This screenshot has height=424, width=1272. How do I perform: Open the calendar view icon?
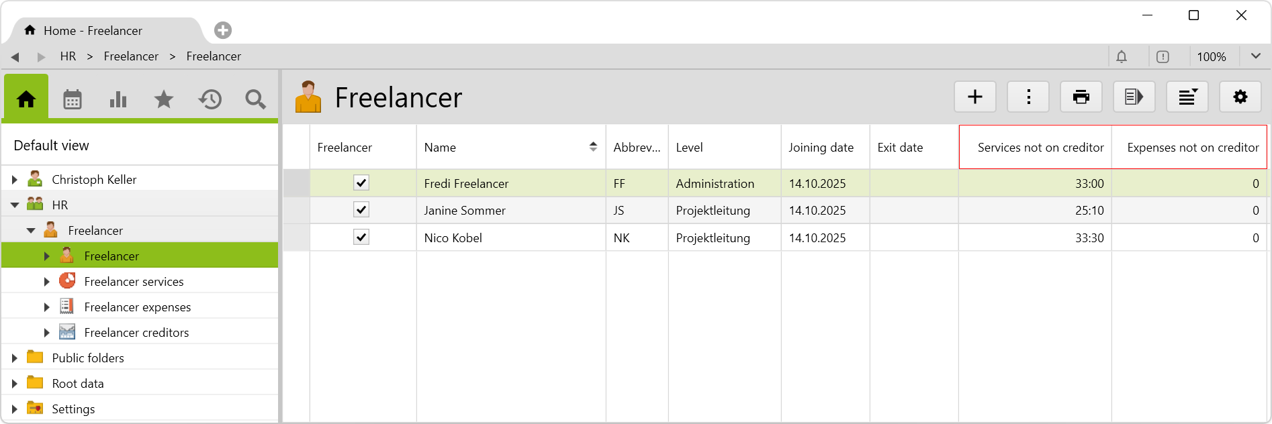(73, 100)
